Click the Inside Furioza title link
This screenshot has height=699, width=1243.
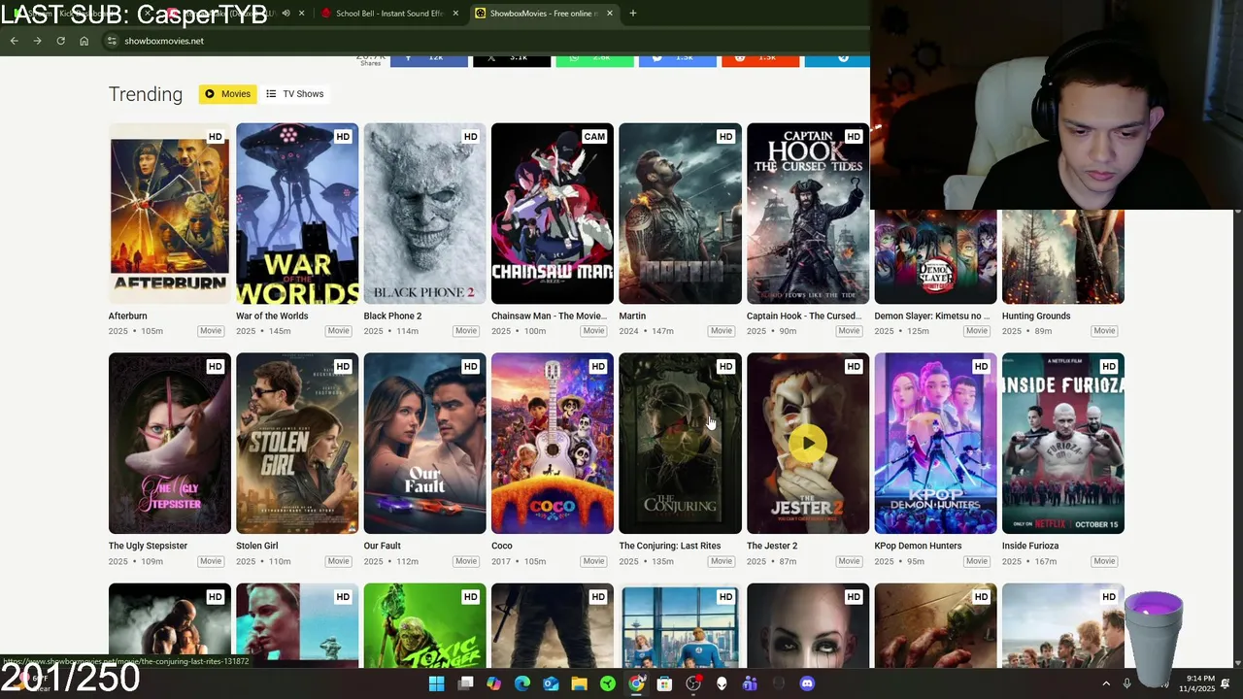point(1030,546)
